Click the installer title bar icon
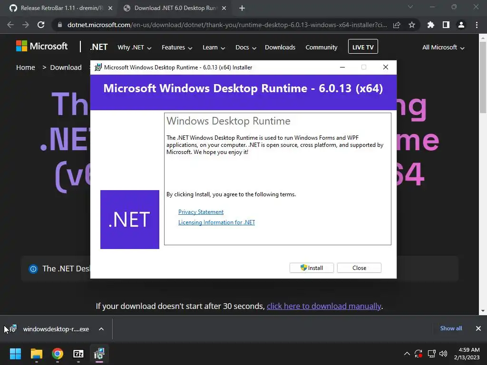Viewport: 487px width, 365px height. [x=98, y=67]
